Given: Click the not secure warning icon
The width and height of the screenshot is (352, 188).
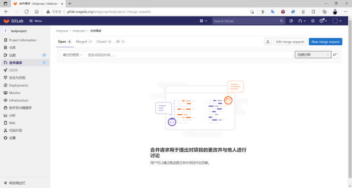Looking at the screenshot, I should click(48, 12).
